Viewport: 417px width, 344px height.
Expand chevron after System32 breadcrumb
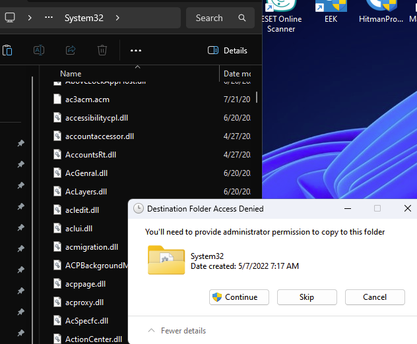(x=117, y=18)
